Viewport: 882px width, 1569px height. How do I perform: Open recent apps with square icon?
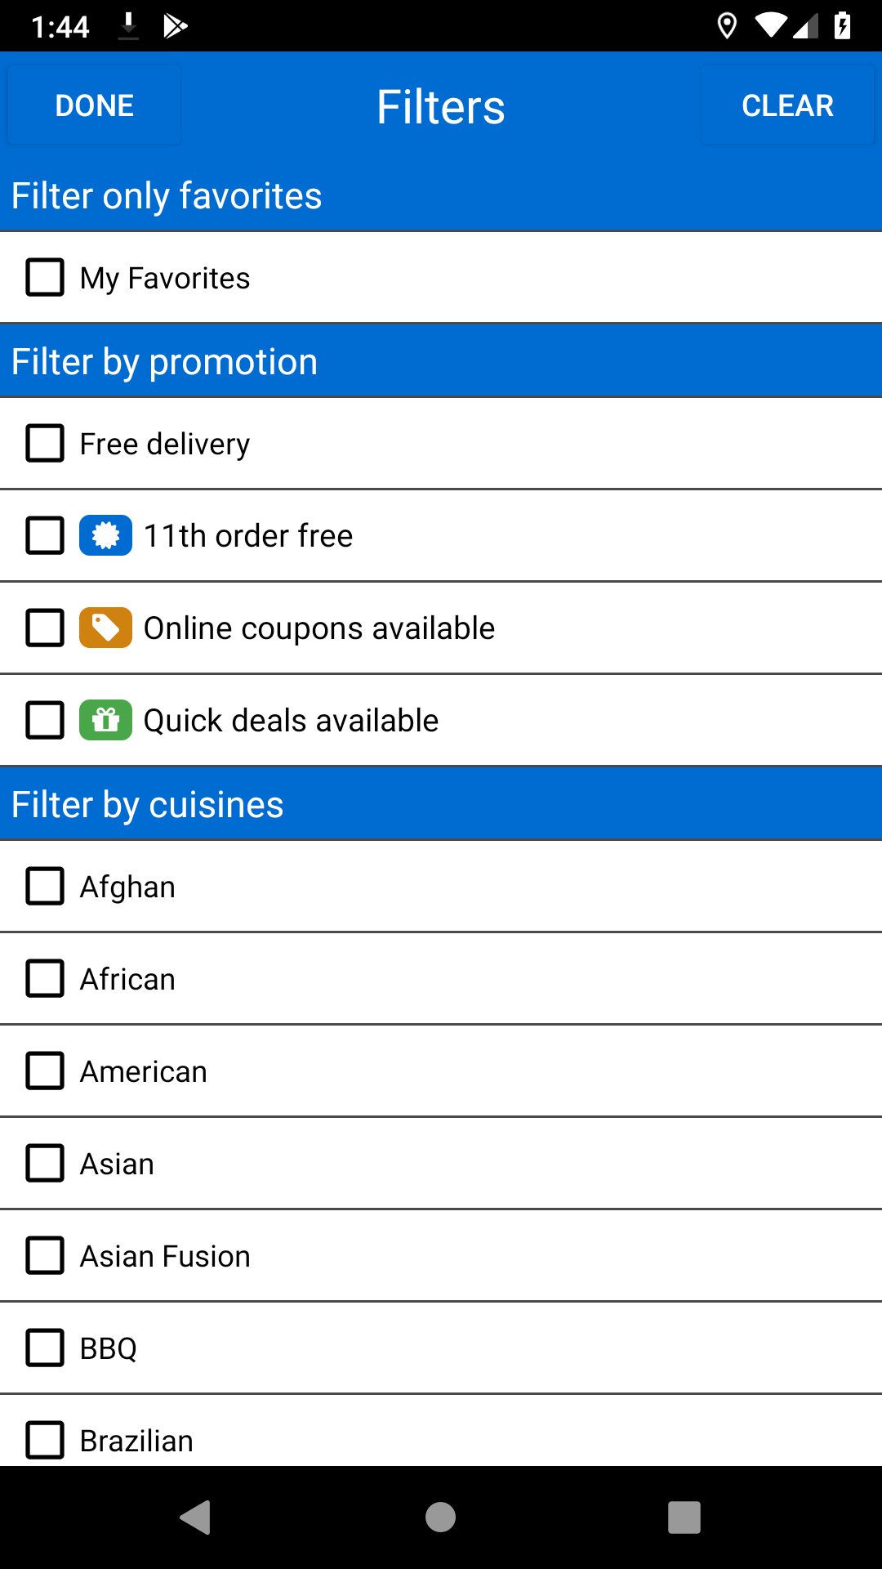[684, 1518]
